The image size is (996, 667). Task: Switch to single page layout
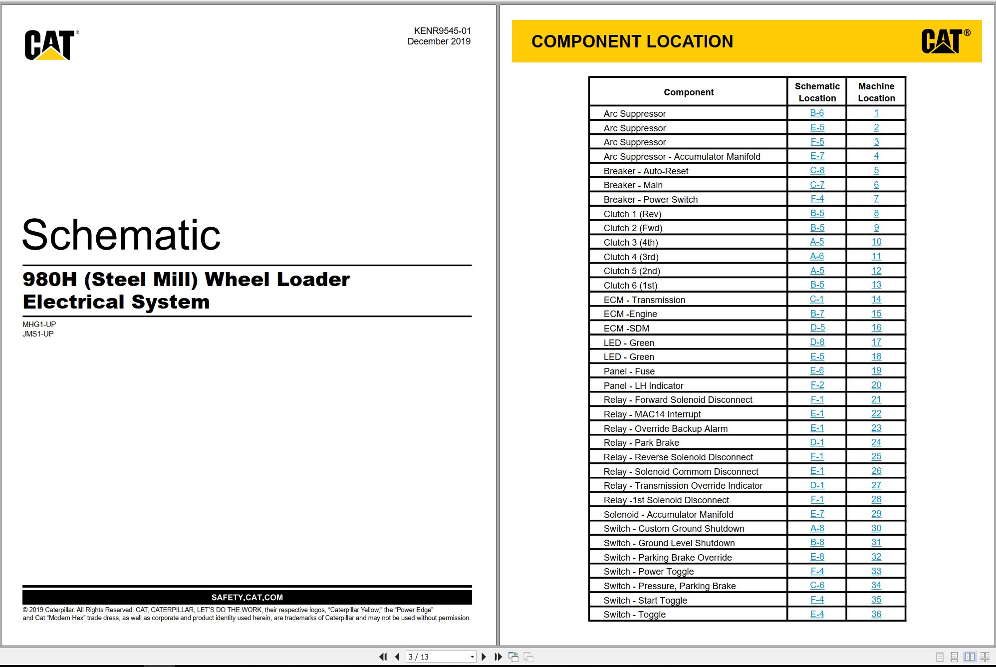pyautogui.click(x=940, y=657)
